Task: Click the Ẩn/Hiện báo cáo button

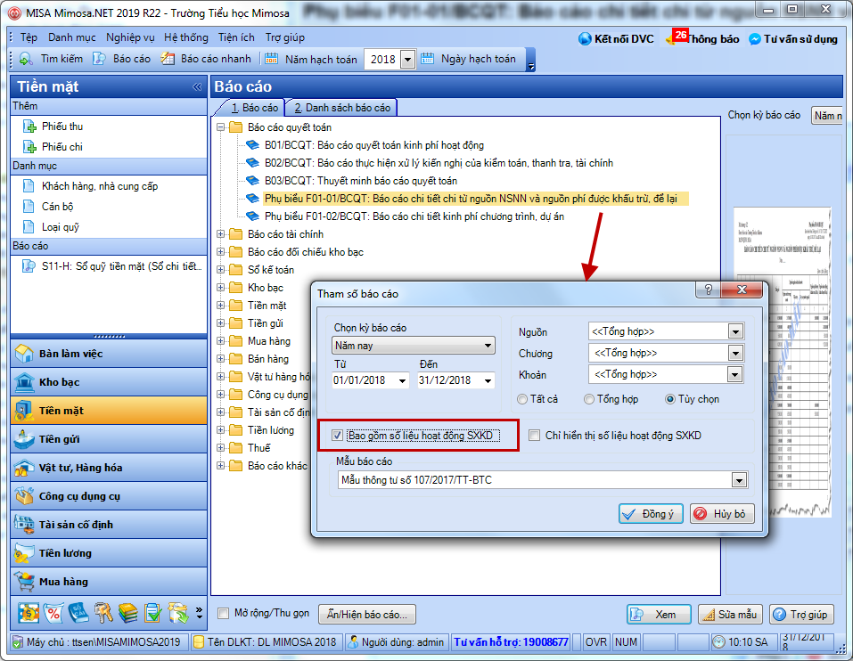Action: (366, 615)
